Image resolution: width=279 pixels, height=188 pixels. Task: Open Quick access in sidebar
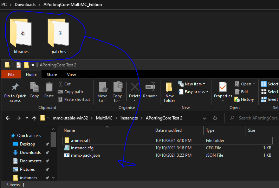pos(26,136)
